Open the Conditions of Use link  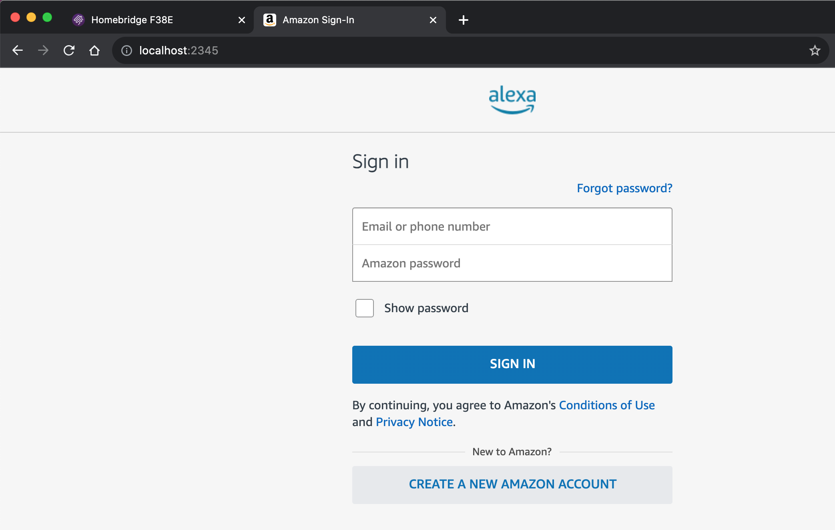tap(606, 405)
